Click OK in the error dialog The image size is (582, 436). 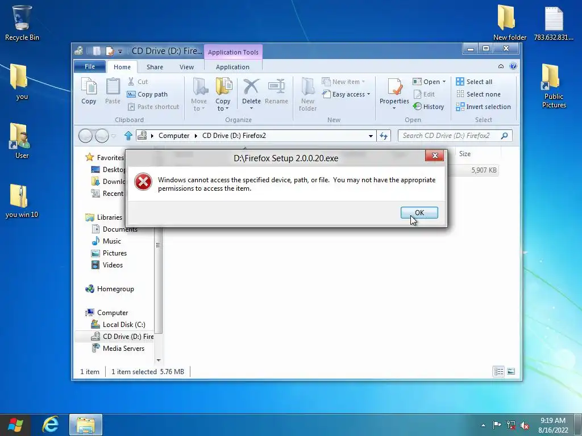point(419,212)
